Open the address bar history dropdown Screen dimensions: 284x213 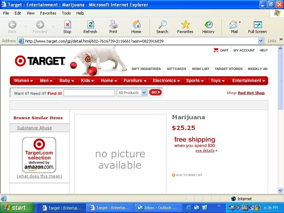coord(261,41)
